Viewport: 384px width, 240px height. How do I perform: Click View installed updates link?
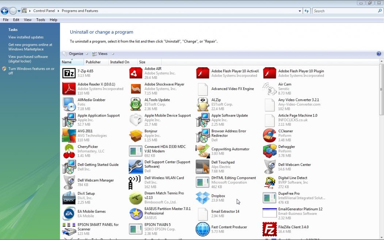click(x=26, y=37)
